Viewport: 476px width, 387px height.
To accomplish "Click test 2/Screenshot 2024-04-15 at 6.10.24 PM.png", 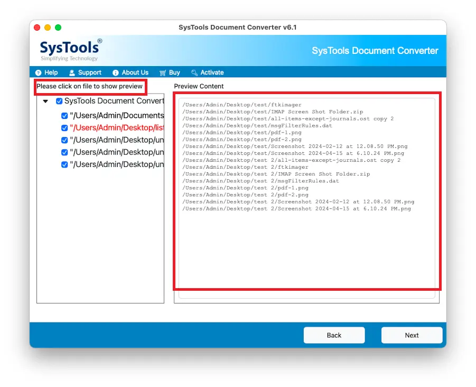I will (x=296, y=209).
